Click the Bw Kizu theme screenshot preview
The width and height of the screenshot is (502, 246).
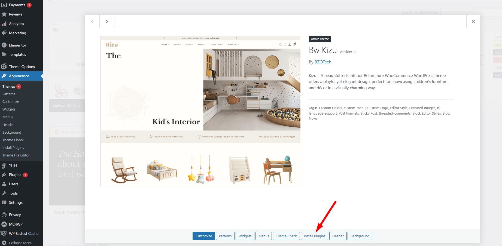pos(201,111)
